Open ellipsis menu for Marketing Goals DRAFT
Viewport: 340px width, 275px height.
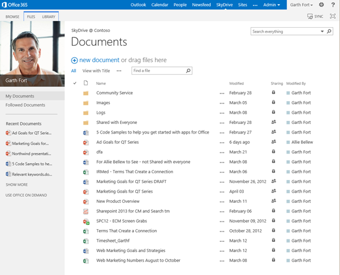tap(222, 182)
